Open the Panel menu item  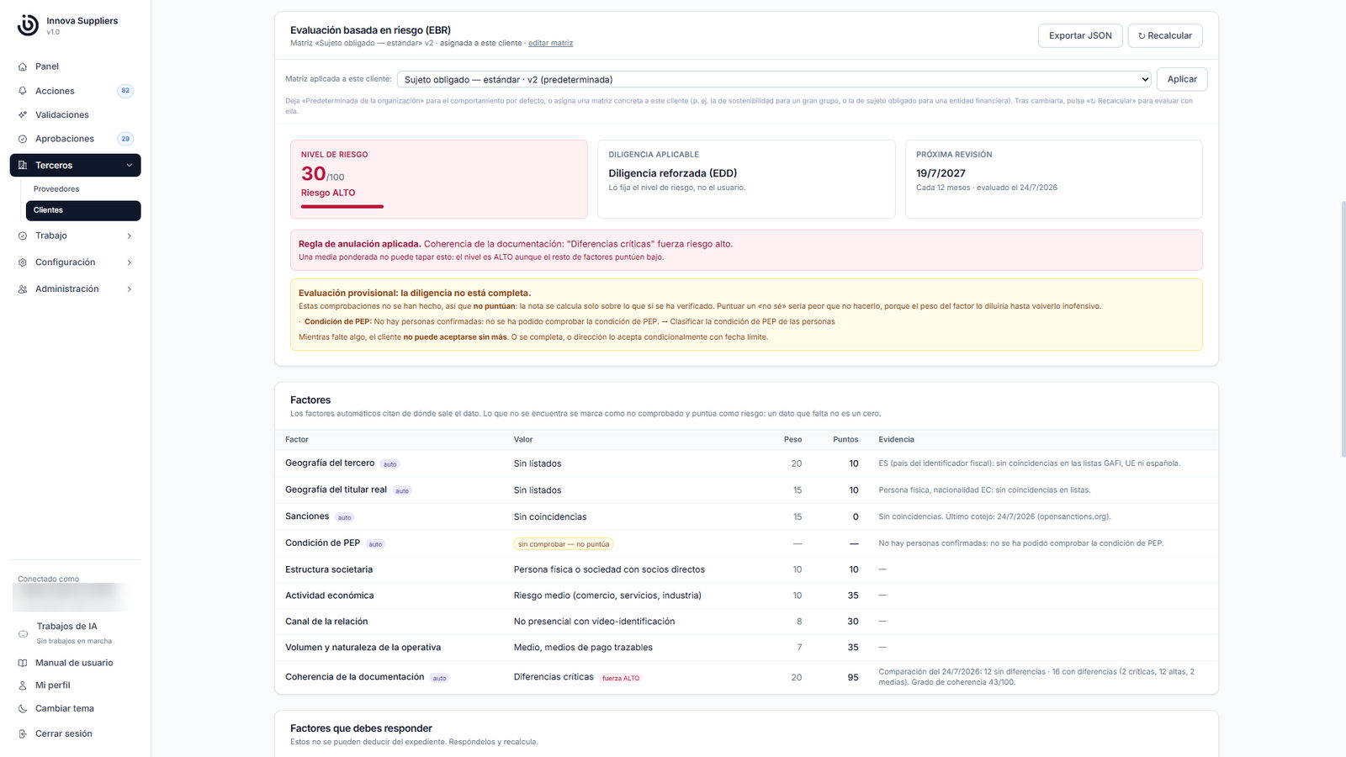(47, 66)
